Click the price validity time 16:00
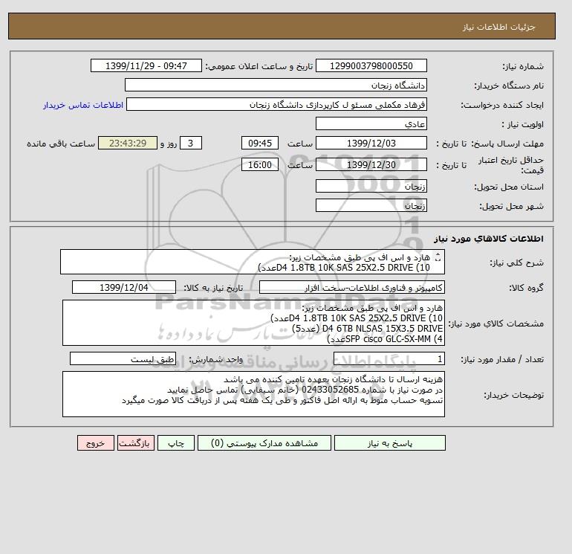The image size is (572, 554). click(260, 164)
